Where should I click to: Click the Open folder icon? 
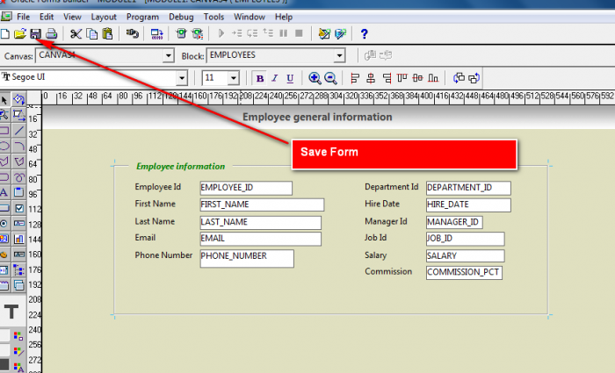click(20, 34)
